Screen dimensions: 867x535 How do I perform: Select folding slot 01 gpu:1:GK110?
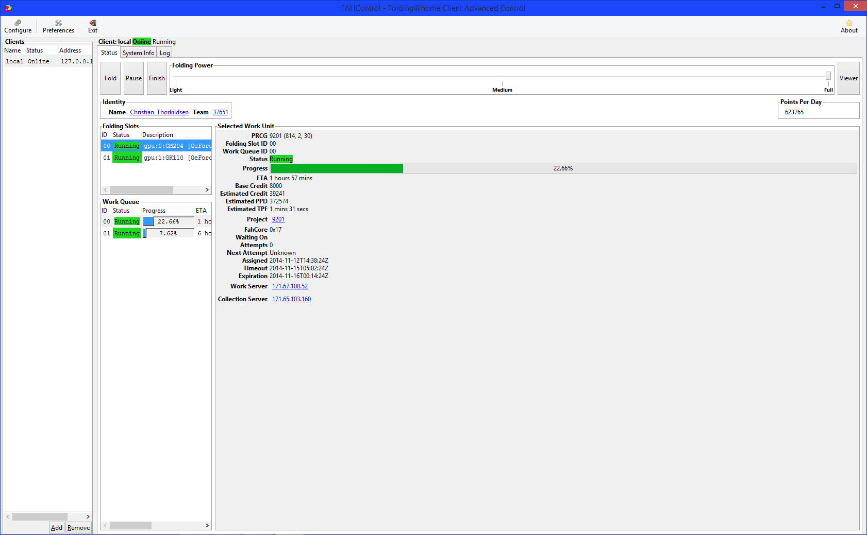pyautogui.click(x=156, y=158)
